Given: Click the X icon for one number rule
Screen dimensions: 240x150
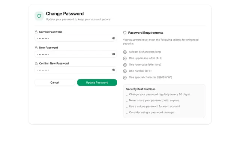Looking at the screenshot, I should click(x=125, y=71).
